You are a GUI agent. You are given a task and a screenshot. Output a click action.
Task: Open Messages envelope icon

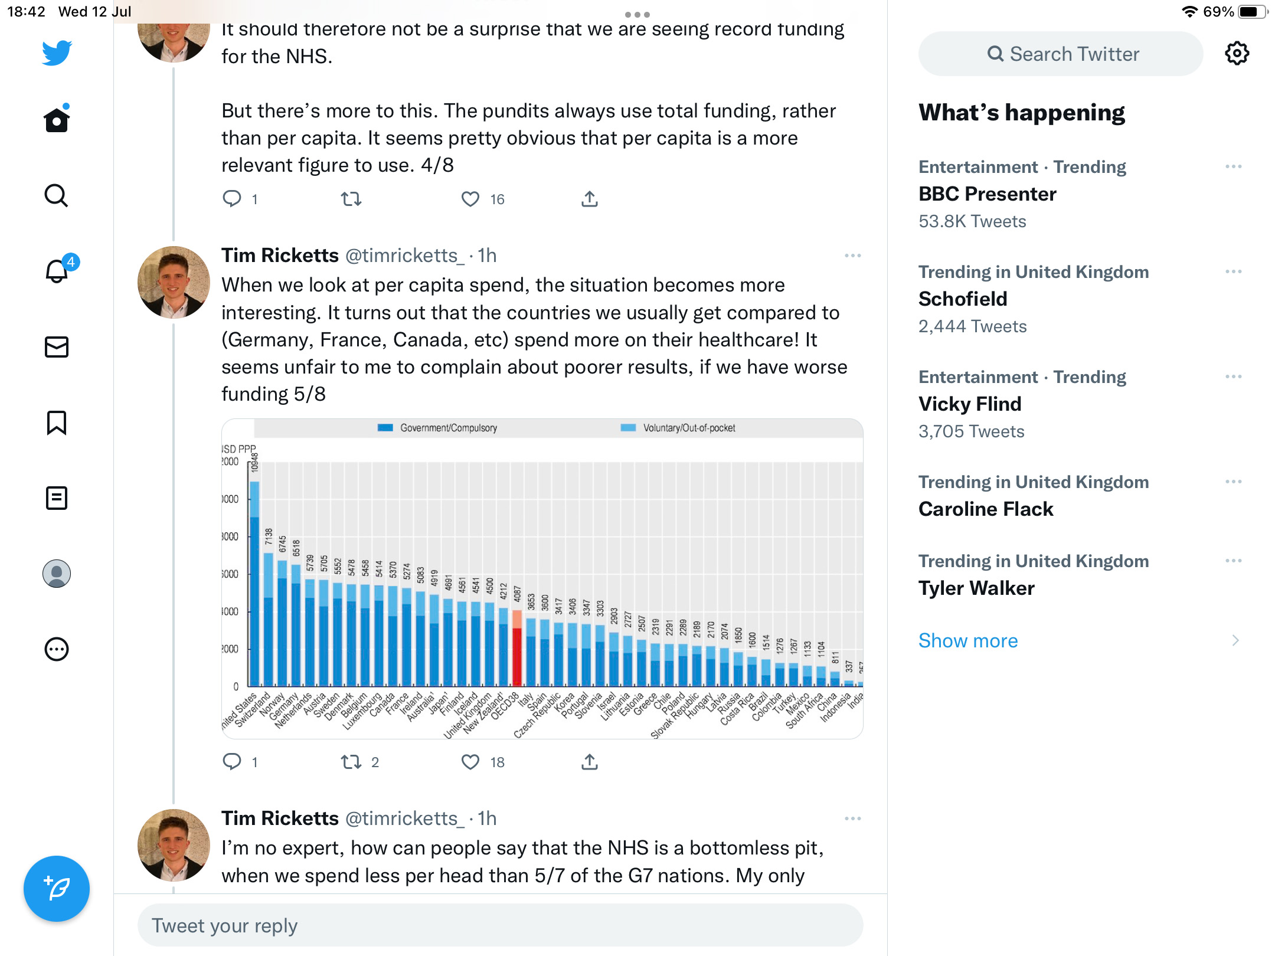click(57, 347)
